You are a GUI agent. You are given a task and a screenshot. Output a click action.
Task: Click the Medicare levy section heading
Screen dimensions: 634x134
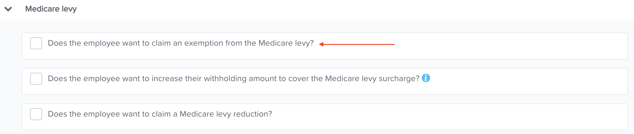click(x=51, y=9)
